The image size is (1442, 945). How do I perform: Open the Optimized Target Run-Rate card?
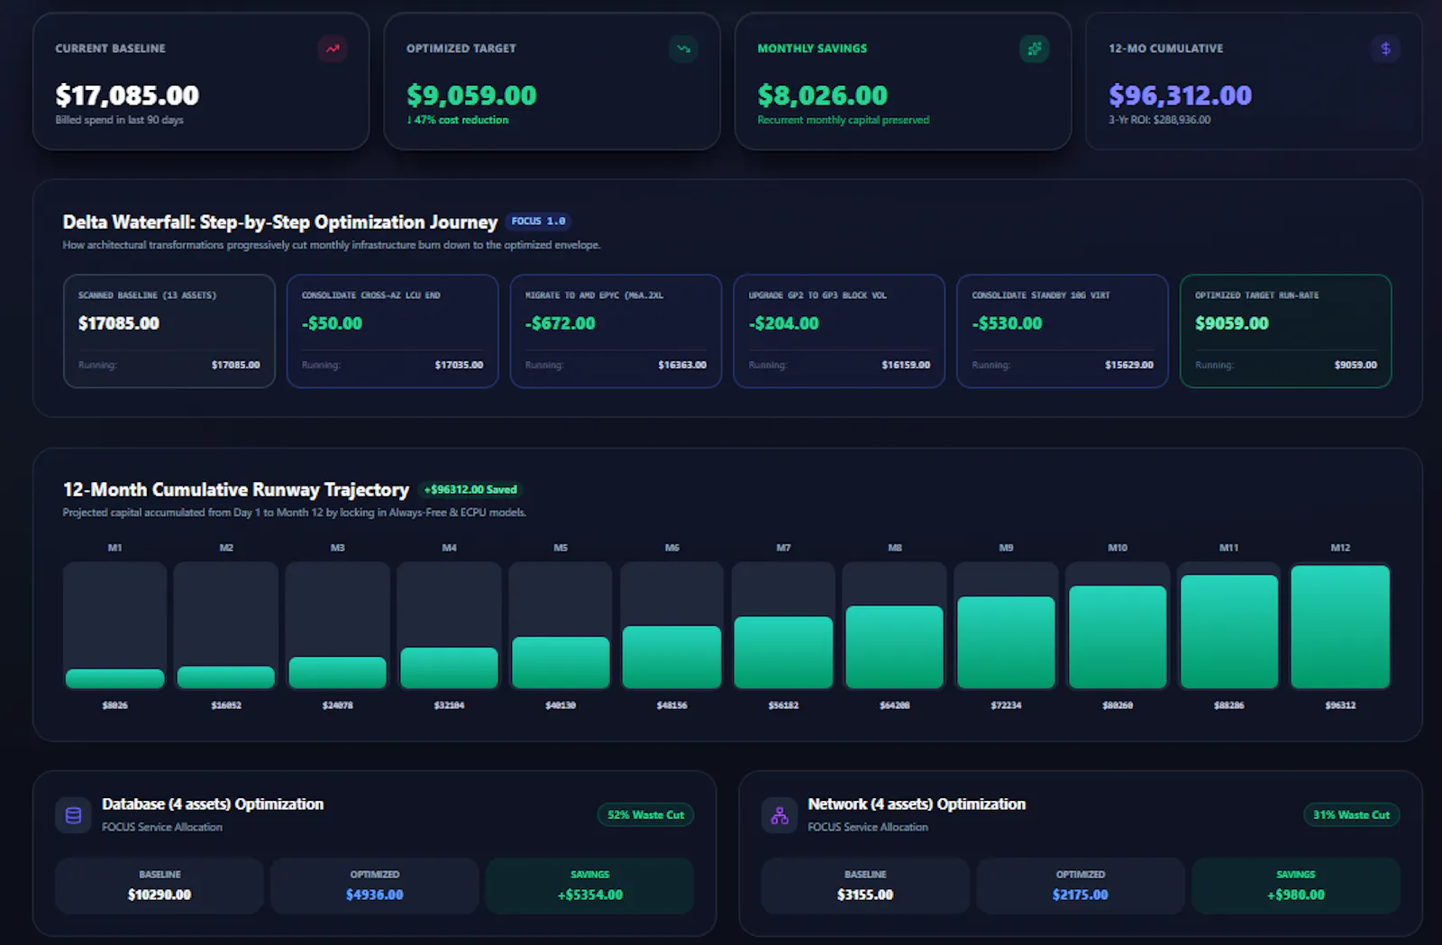(1286, 332)
